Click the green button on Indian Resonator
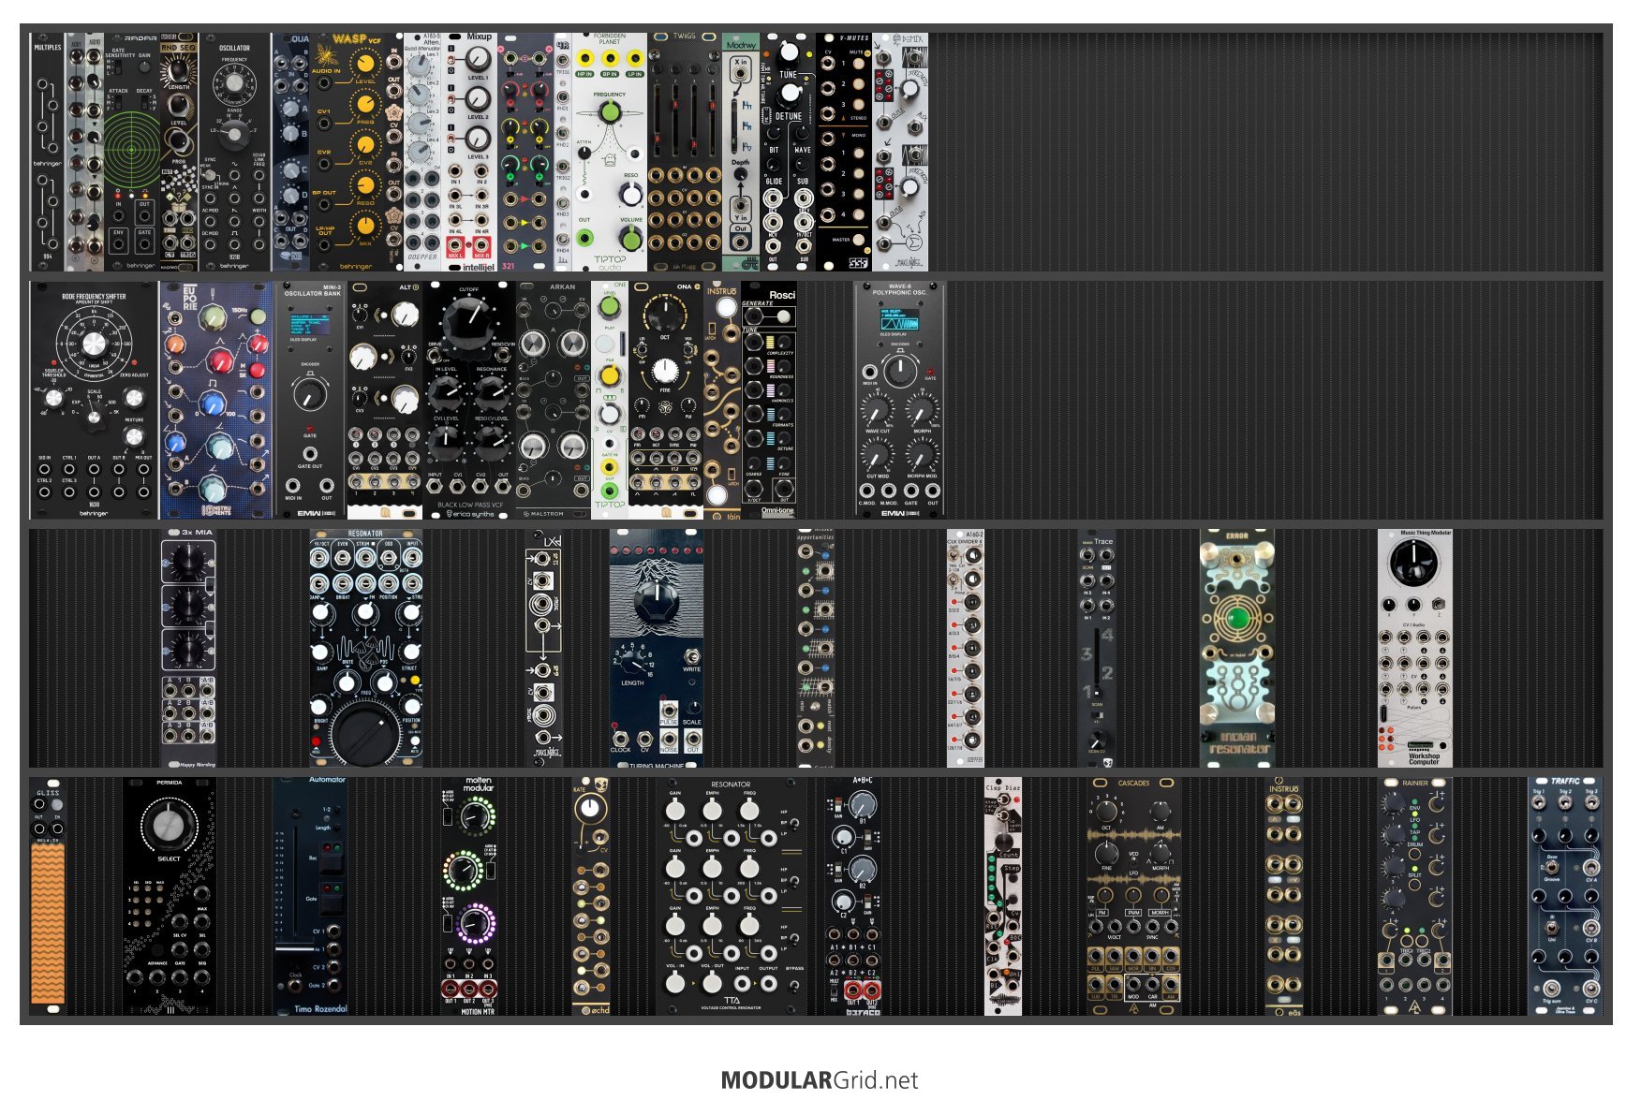This screenshot has width=1641, height=1100. point(1237,618)
